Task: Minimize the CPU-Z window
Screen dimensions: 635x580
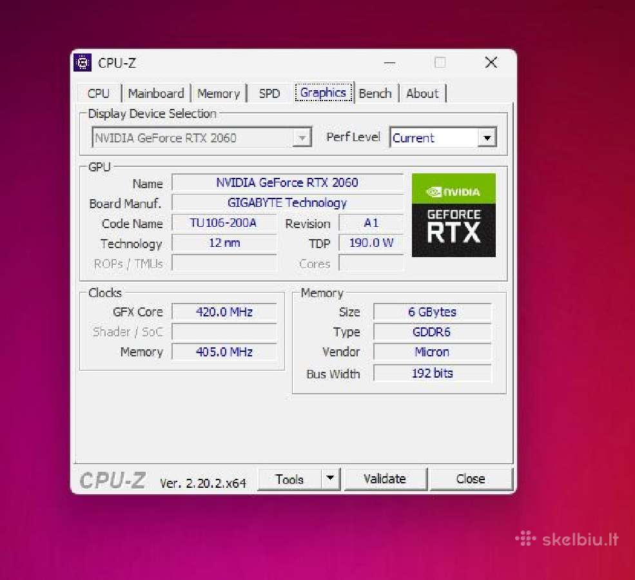Action: [x=389, y=63]
